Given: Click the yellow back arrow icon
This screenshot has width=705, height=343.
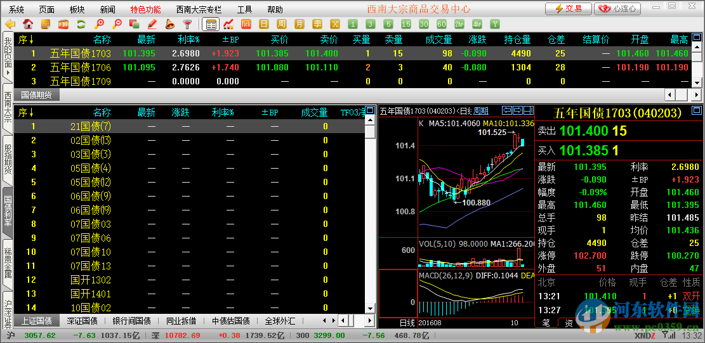Looking at the screenshot, I should [x=10, y=24].
